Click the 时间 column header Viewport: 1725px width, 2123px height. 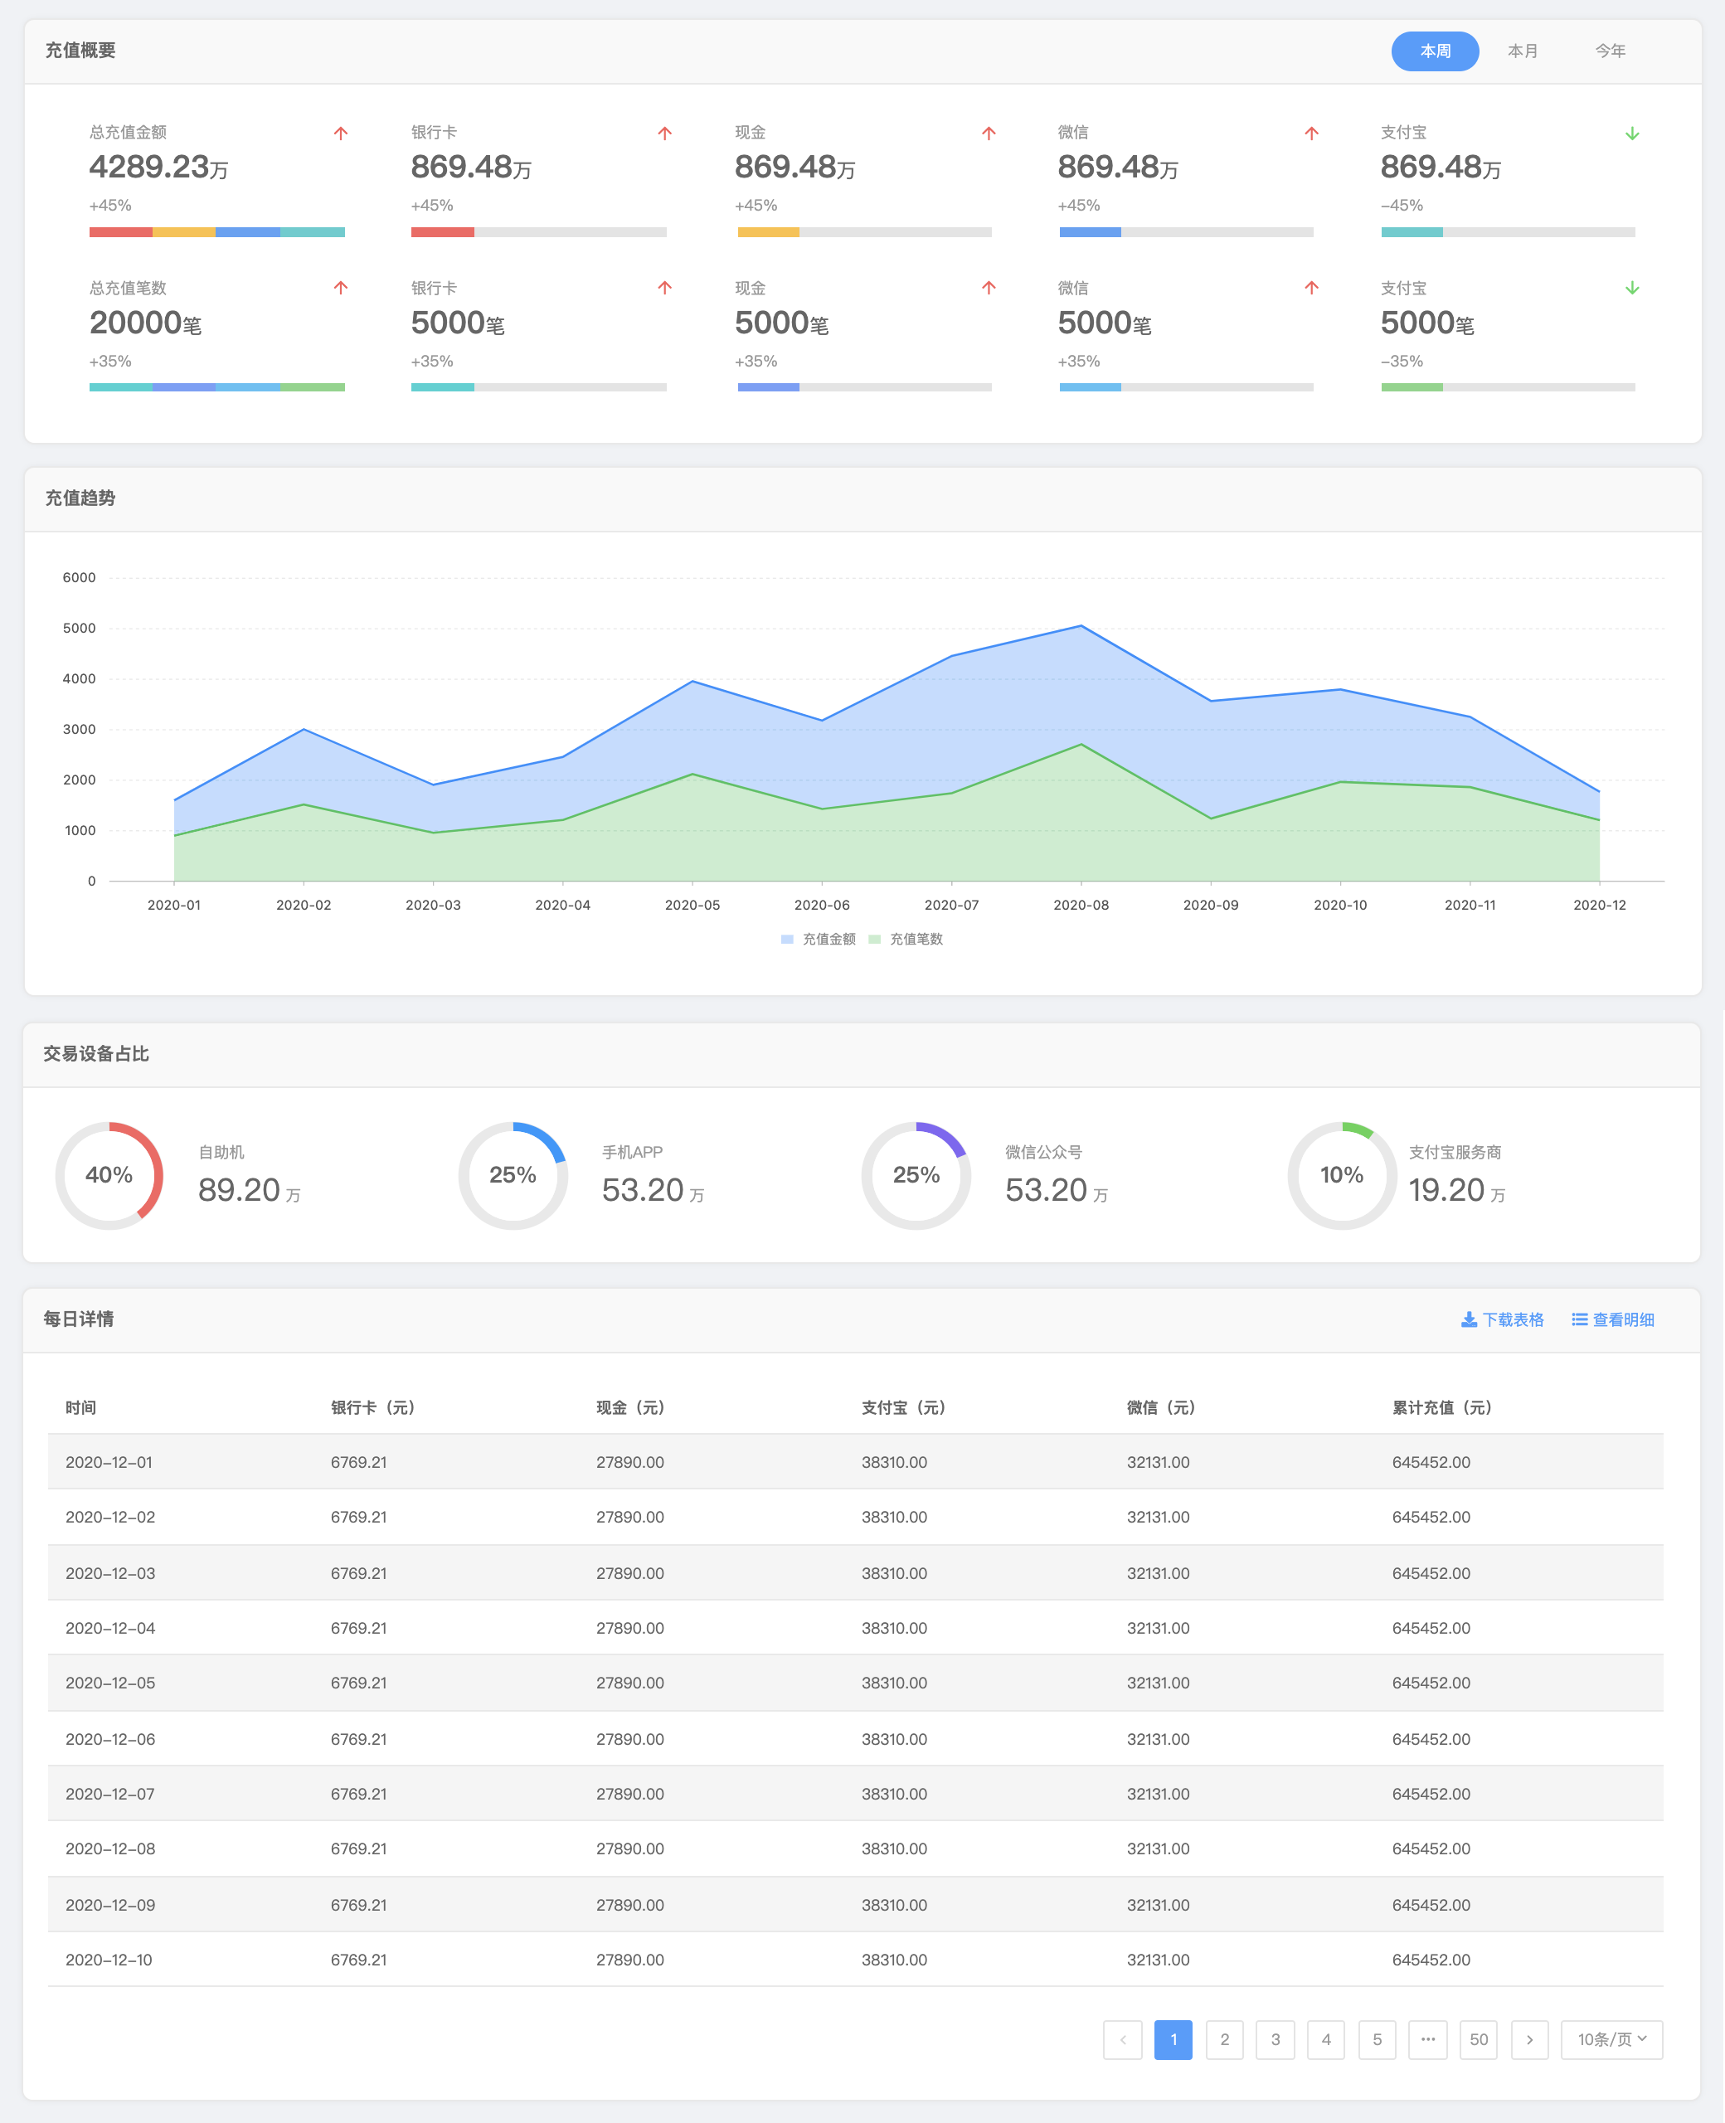coord(80,1406)
